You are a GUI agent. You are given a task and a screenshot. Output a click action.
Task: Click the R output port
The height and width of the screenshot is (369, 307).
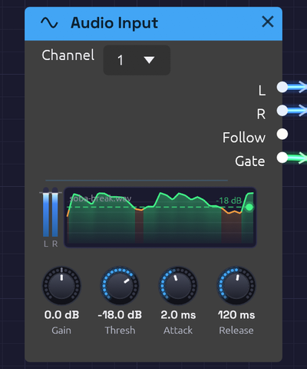[x=282, y=111]
